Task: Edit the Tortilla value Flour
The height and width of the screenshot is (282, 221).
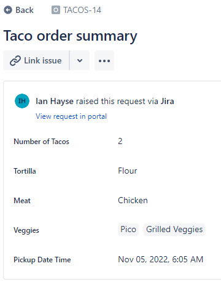Action: coord(128,171)
